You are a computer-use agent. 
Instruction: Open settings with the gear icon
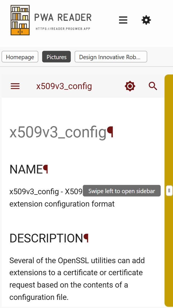(146, 20)
